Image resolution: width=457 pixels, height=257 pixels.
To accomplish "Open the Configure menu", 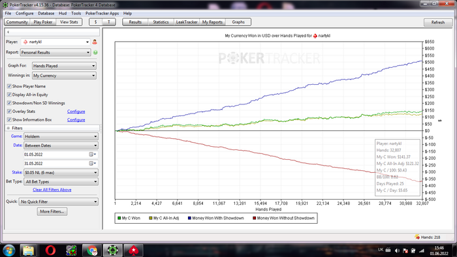I will click(25, 14).
